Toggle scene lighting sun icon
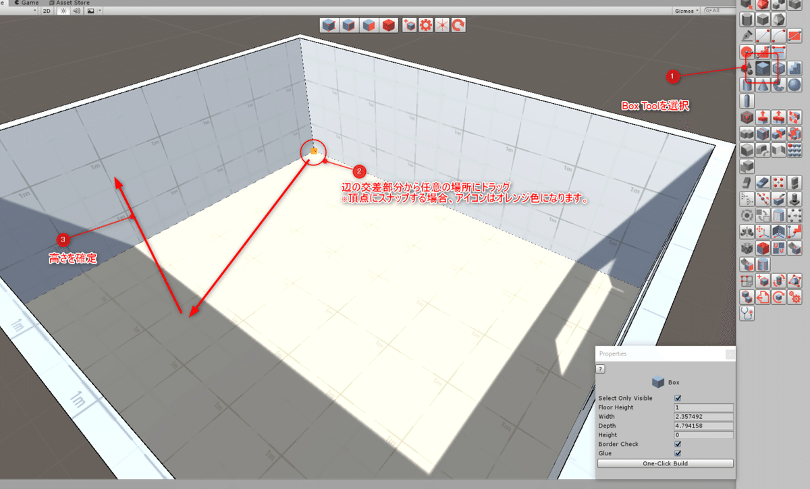The image size is (810, 489). click(x=63, y=11)
